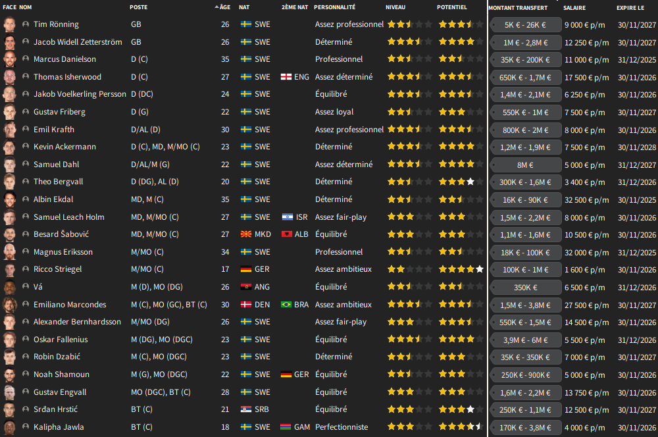
Task: Click Srđan Hrstić's Serbia flag icon
Action: click(x=246, y=409)
